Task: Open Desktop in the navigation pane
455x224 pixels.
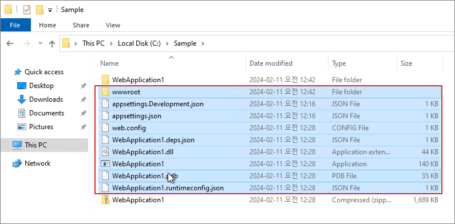Action: click(42, 86)
